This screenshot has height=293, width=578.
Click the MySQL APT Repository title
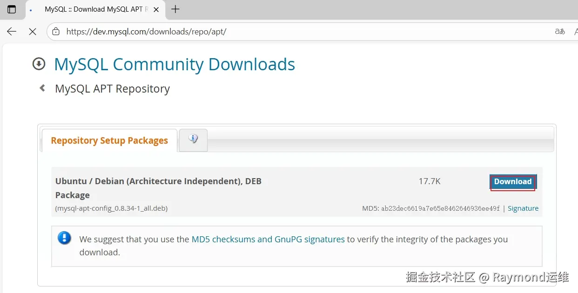pos(112,89)
